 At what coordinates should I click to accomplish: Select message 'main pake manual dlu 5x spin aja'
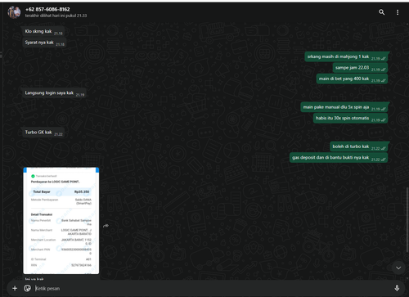point(344,107)
